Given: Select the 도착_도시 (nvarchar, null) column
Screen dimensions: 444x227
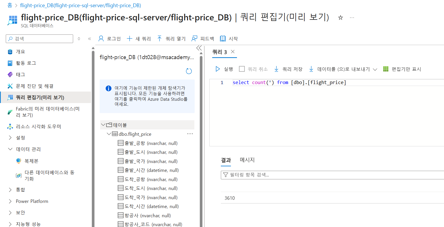Looking at the screenshot, I should [148, 188].
